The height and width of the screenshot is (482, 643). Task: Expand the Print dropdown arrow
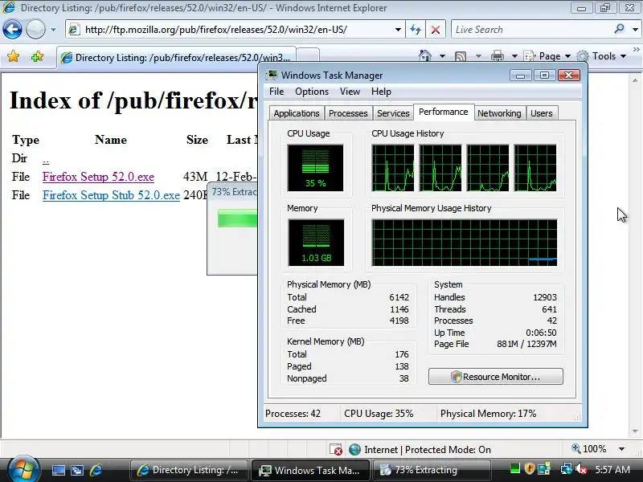tap(514, 56)
